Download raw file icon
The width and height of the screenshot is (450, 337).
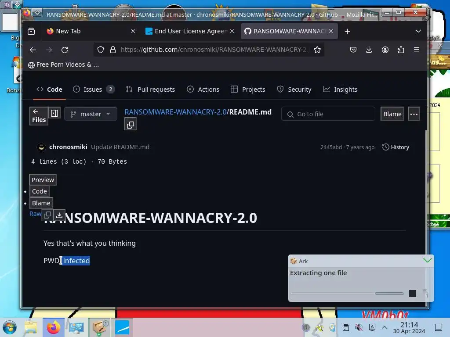click(x=59, y=215)
